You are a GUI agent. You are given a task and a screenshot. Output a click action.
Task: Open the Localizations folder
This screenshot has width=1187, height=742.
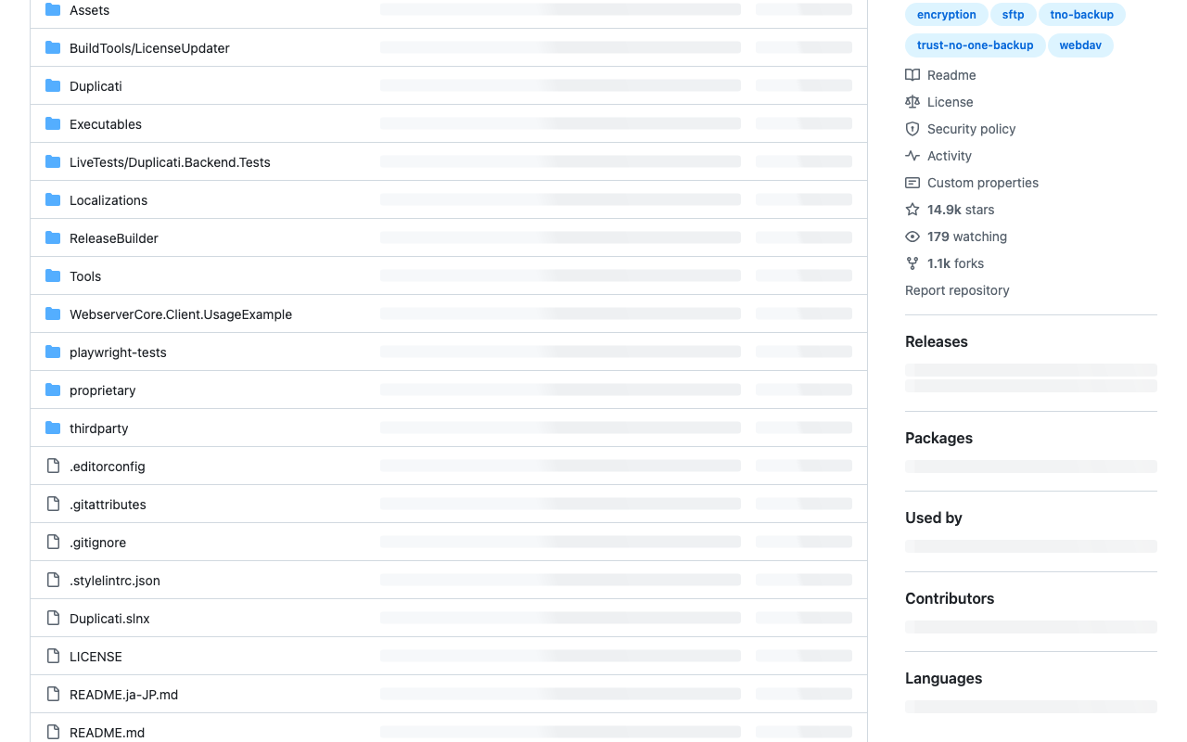click(x=108, y=200)
